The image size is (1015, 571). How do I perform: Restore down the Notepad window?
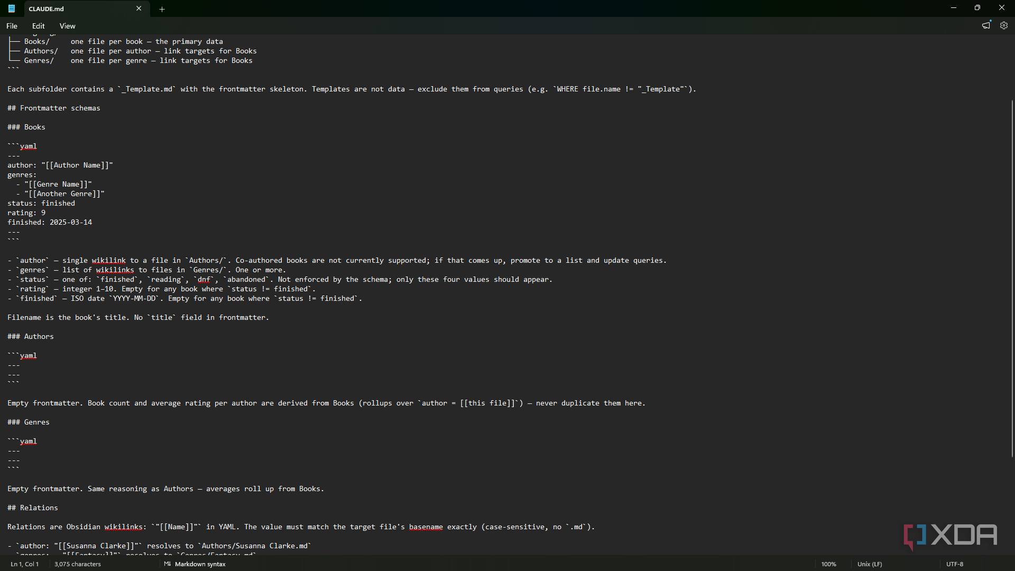pos(977,8)
